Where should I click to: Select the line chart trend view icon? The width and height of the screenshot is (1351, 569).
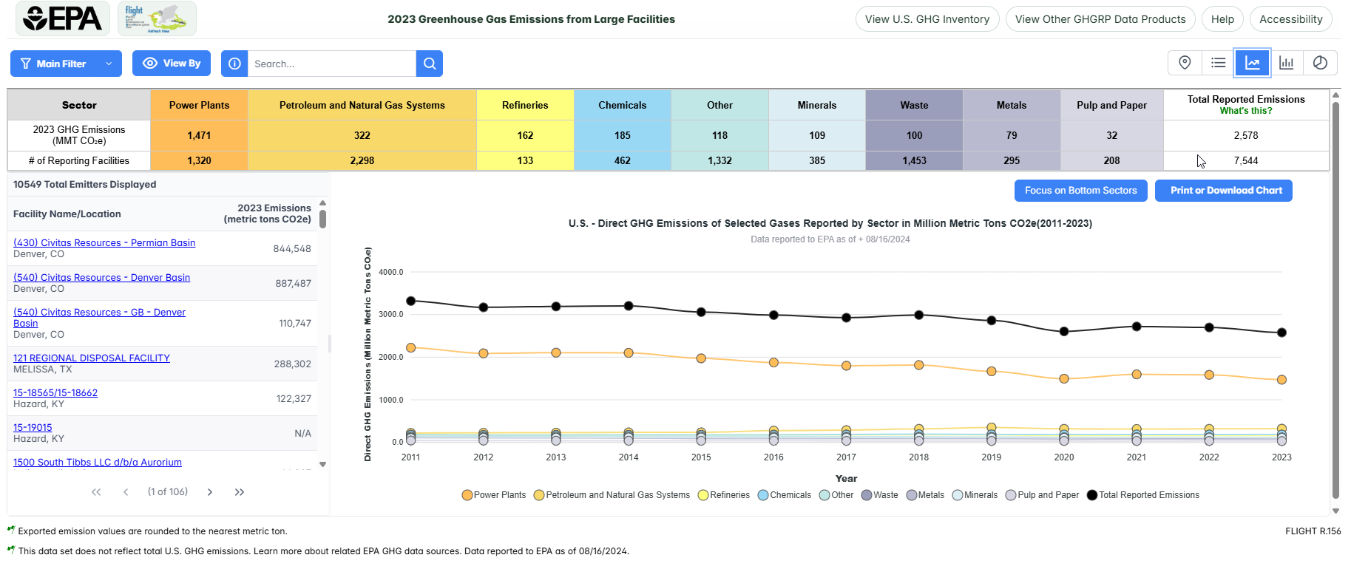tap(1253, 63)
